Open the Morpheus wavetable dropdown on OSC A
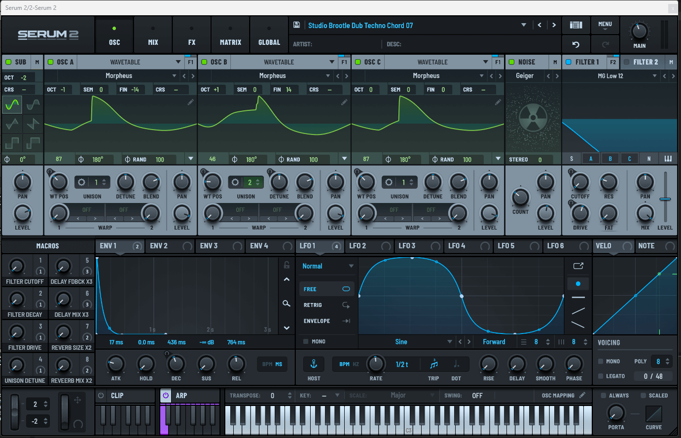The width and height of the screenshot is (681, 438). tap(175, 75)
